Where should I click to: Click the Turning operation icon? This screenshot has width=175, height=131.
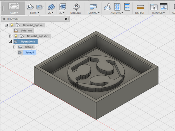pos(93,7)
